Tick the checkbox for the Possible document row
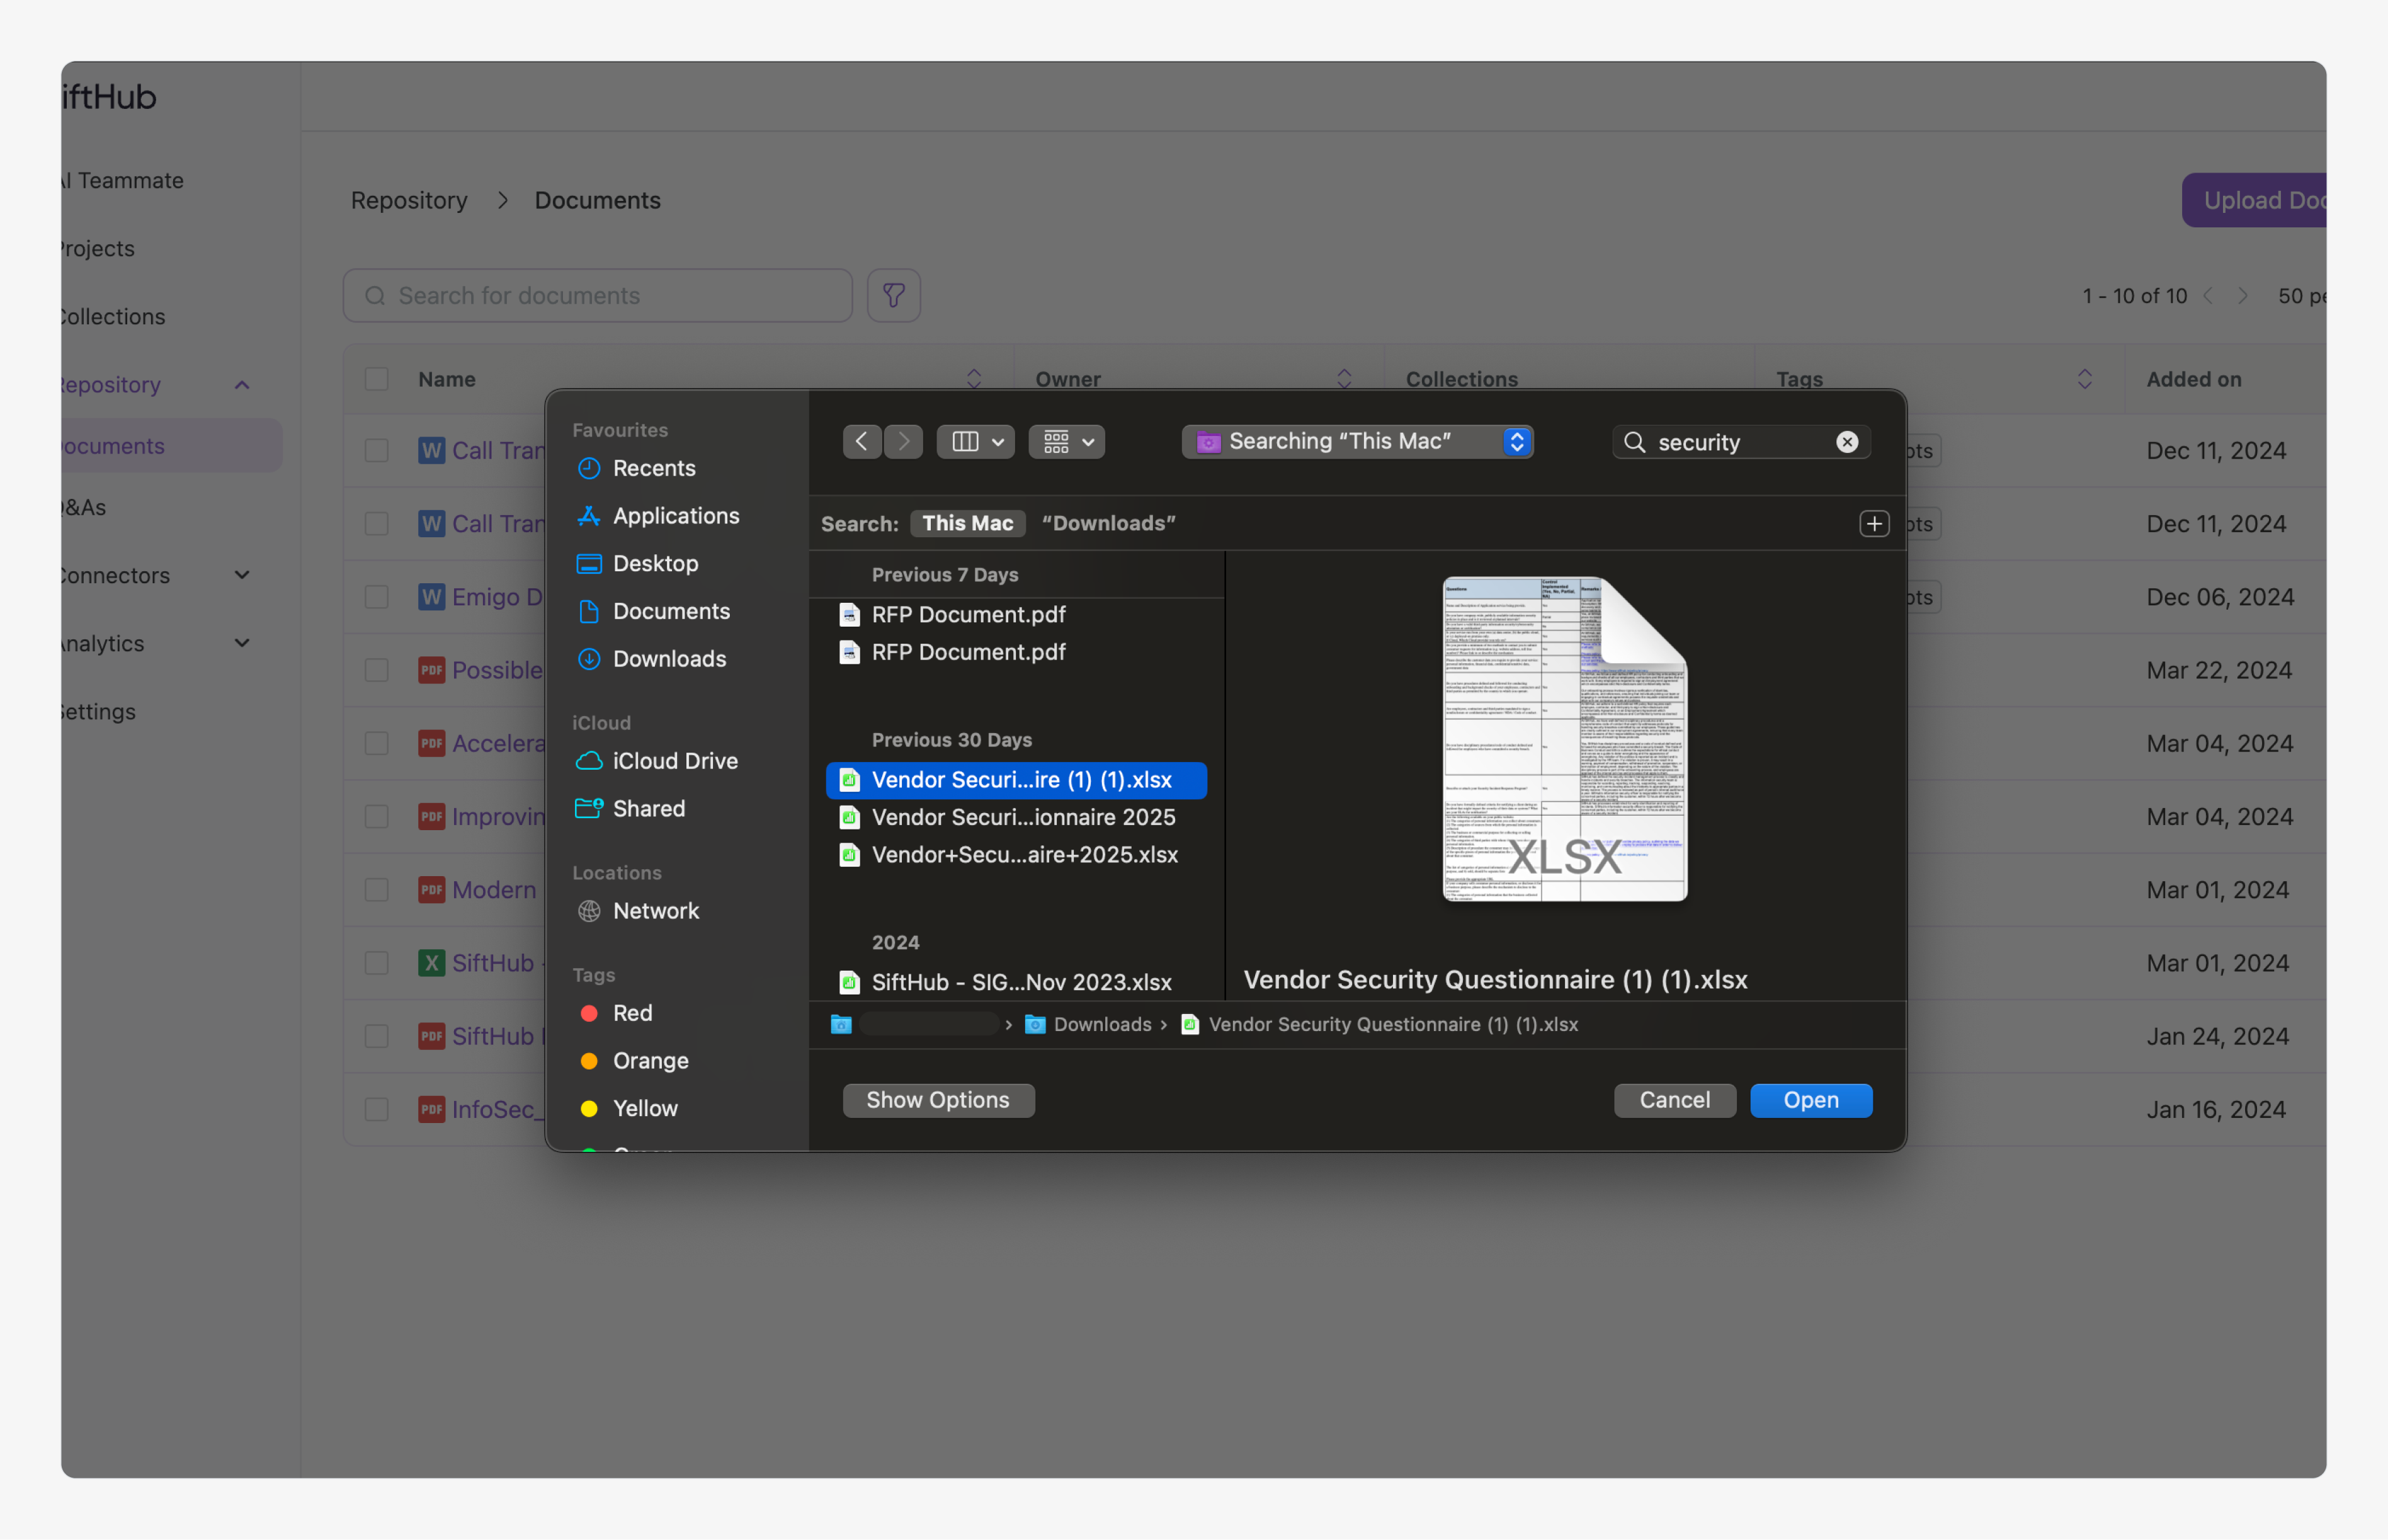 tap(377, 670)
